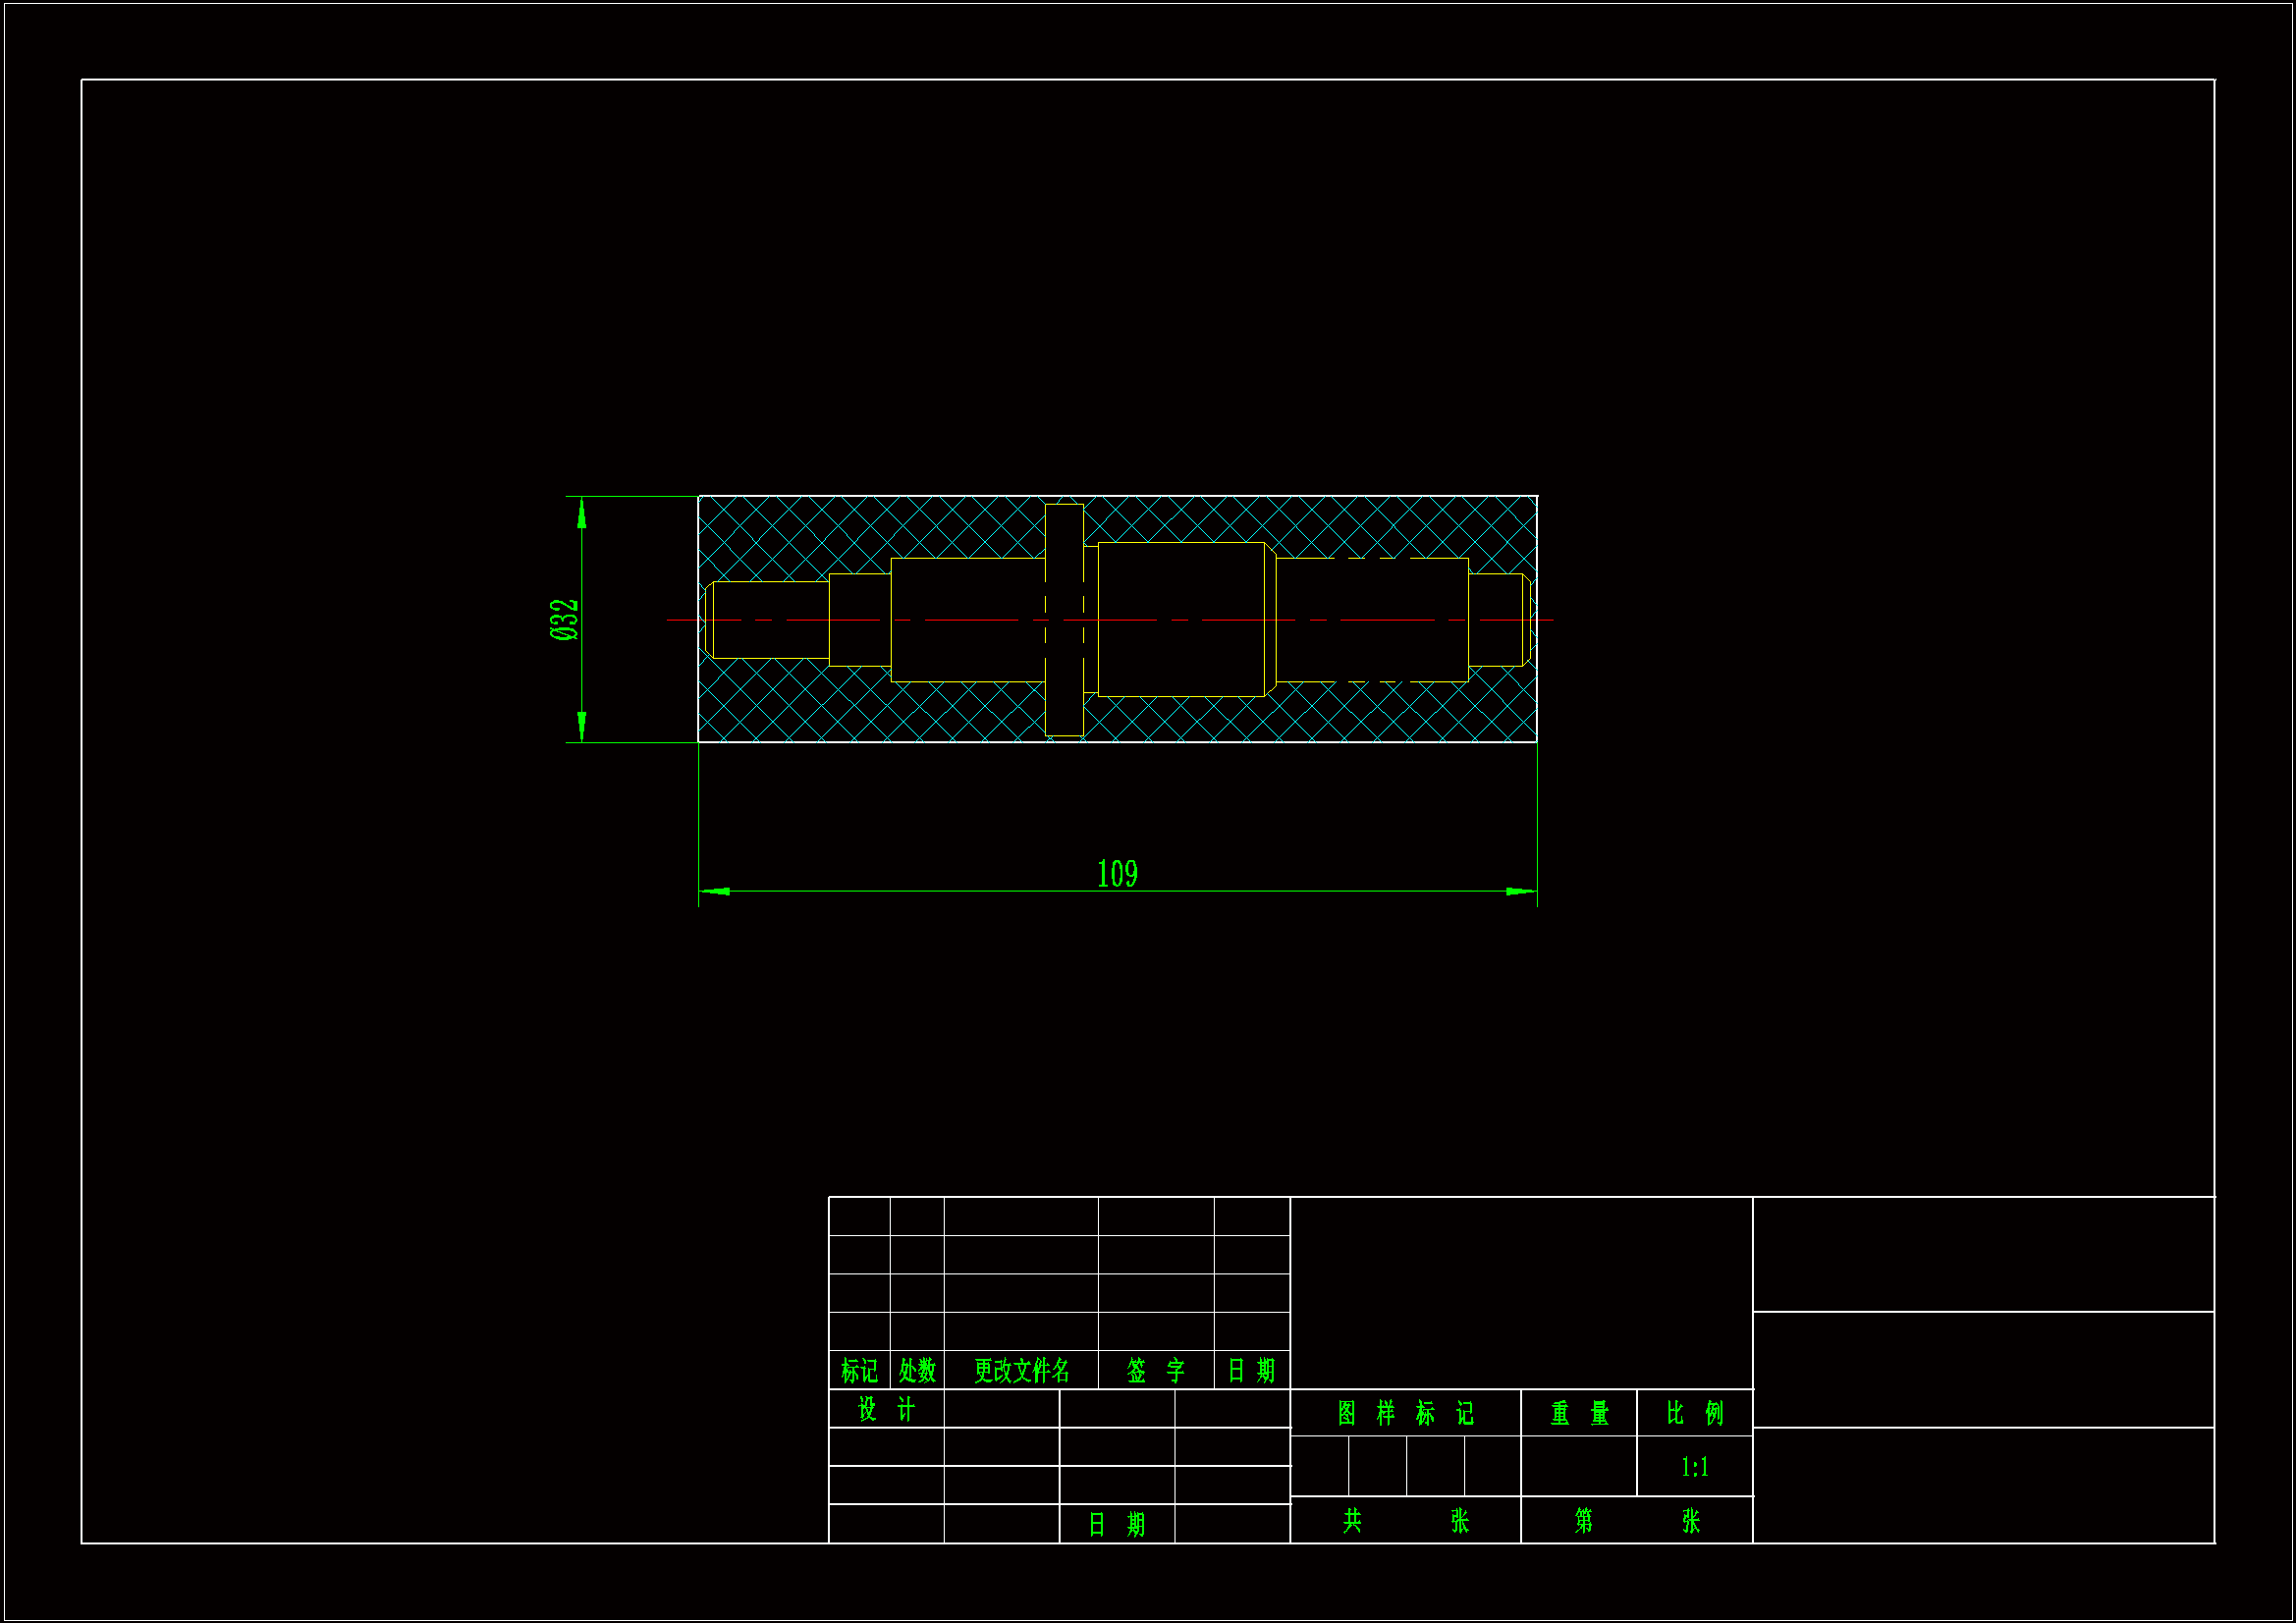The image size is (2296, 1623).
Task: Select the 标记 column header cell
Action: [859, 1370]
